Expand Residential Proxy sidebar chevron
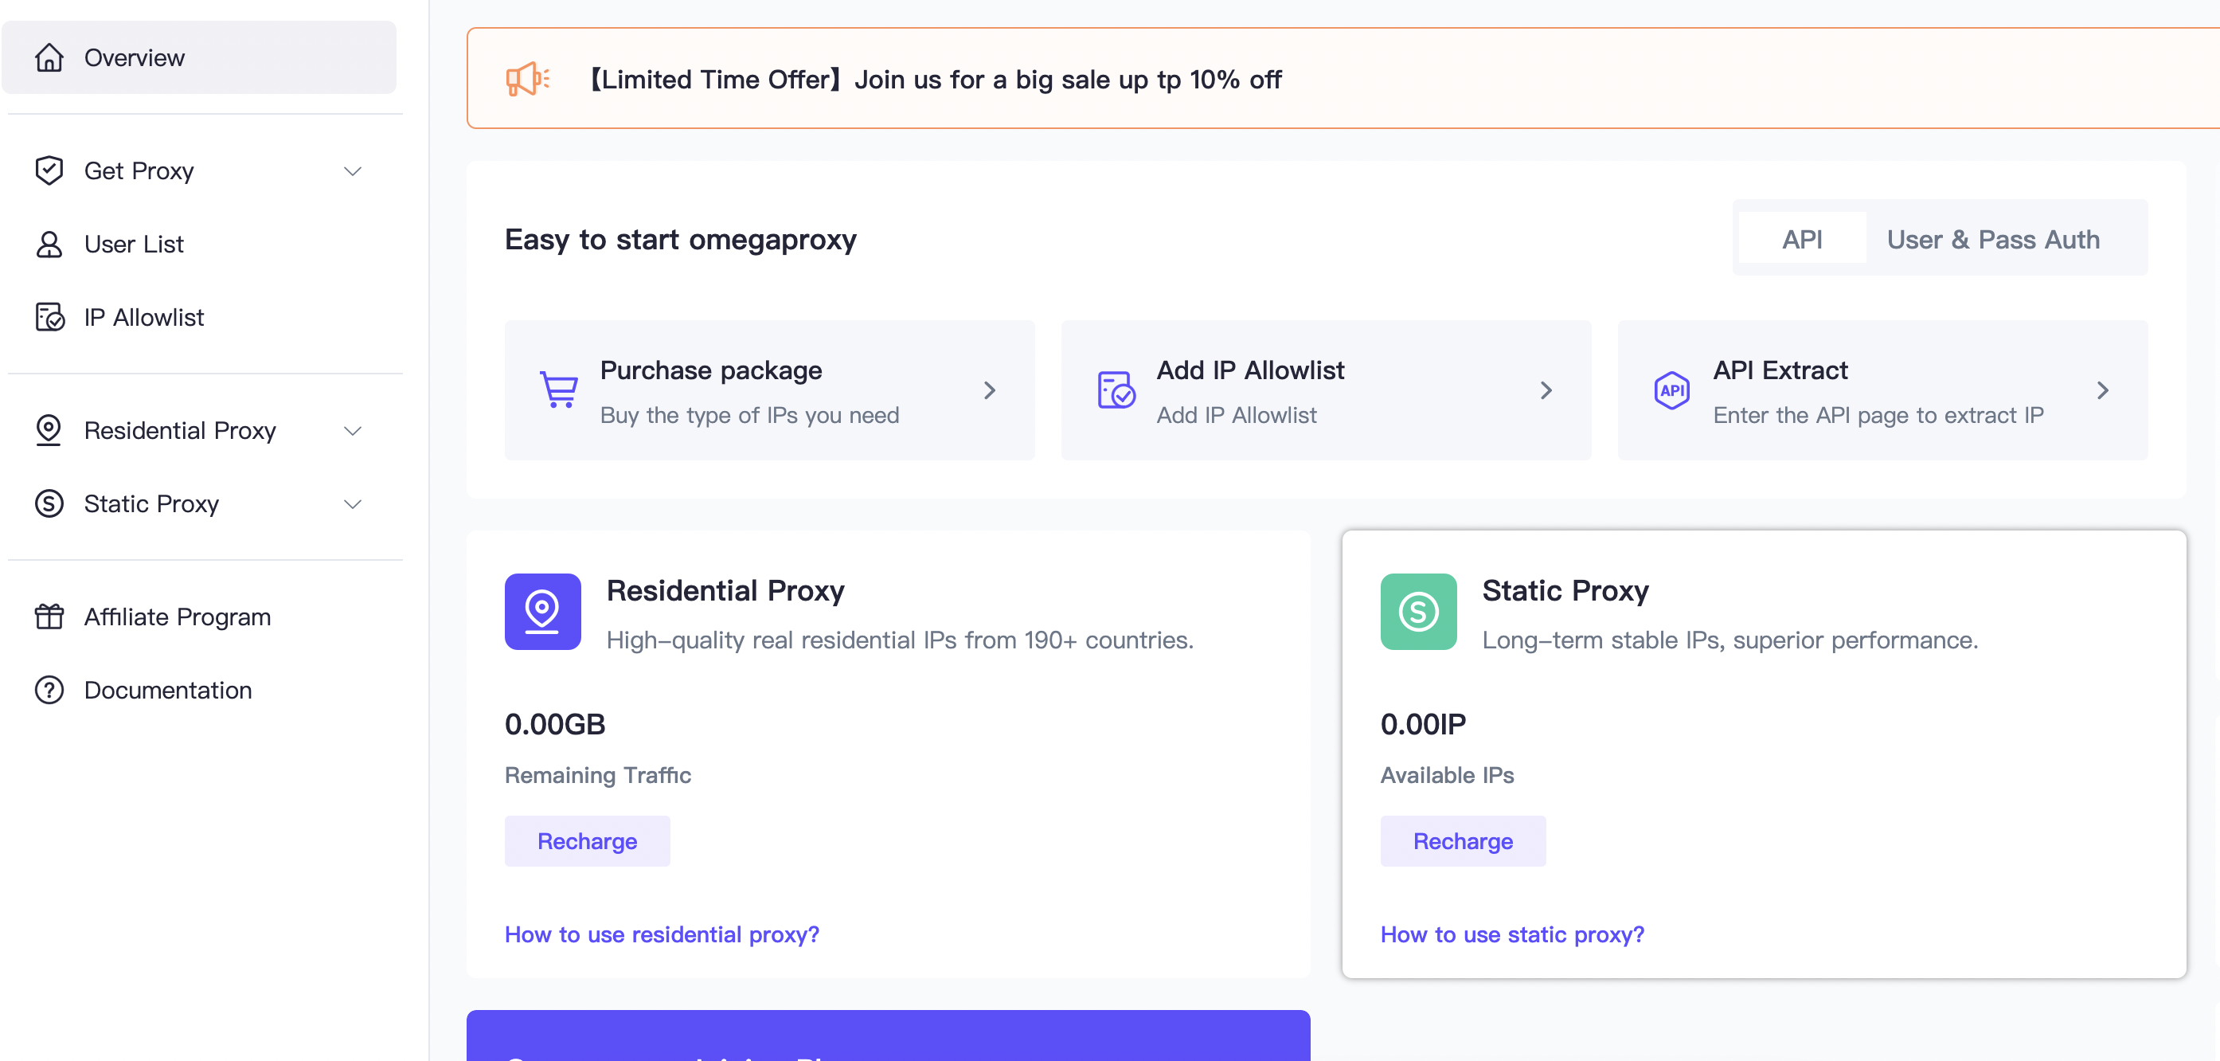Viewport: 2220px width, 1061px height. 352,430
